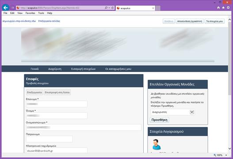Click the Επεξεργασία σελίδας link

pyautogui.click(x=49, y=21)
